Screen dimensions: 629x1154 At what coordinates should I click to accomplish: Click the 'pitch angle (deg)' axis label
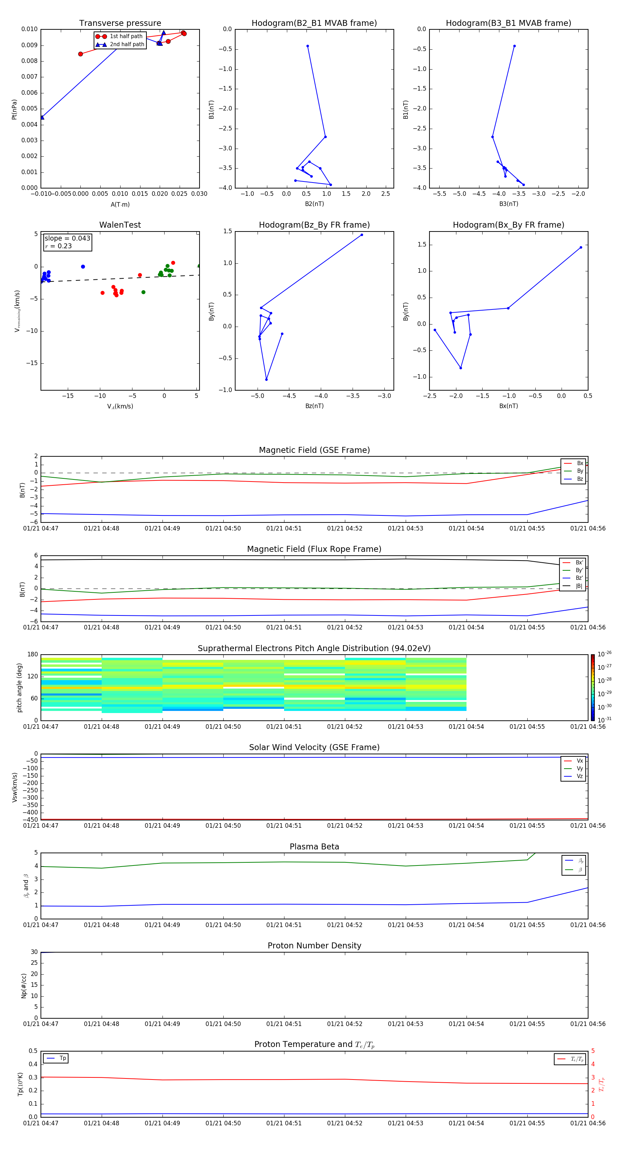pos(19,688)
